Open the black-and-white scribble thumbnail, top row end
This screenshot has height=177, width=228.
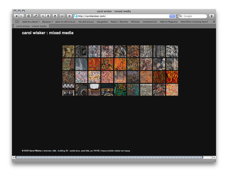click(x=172, y=51)
